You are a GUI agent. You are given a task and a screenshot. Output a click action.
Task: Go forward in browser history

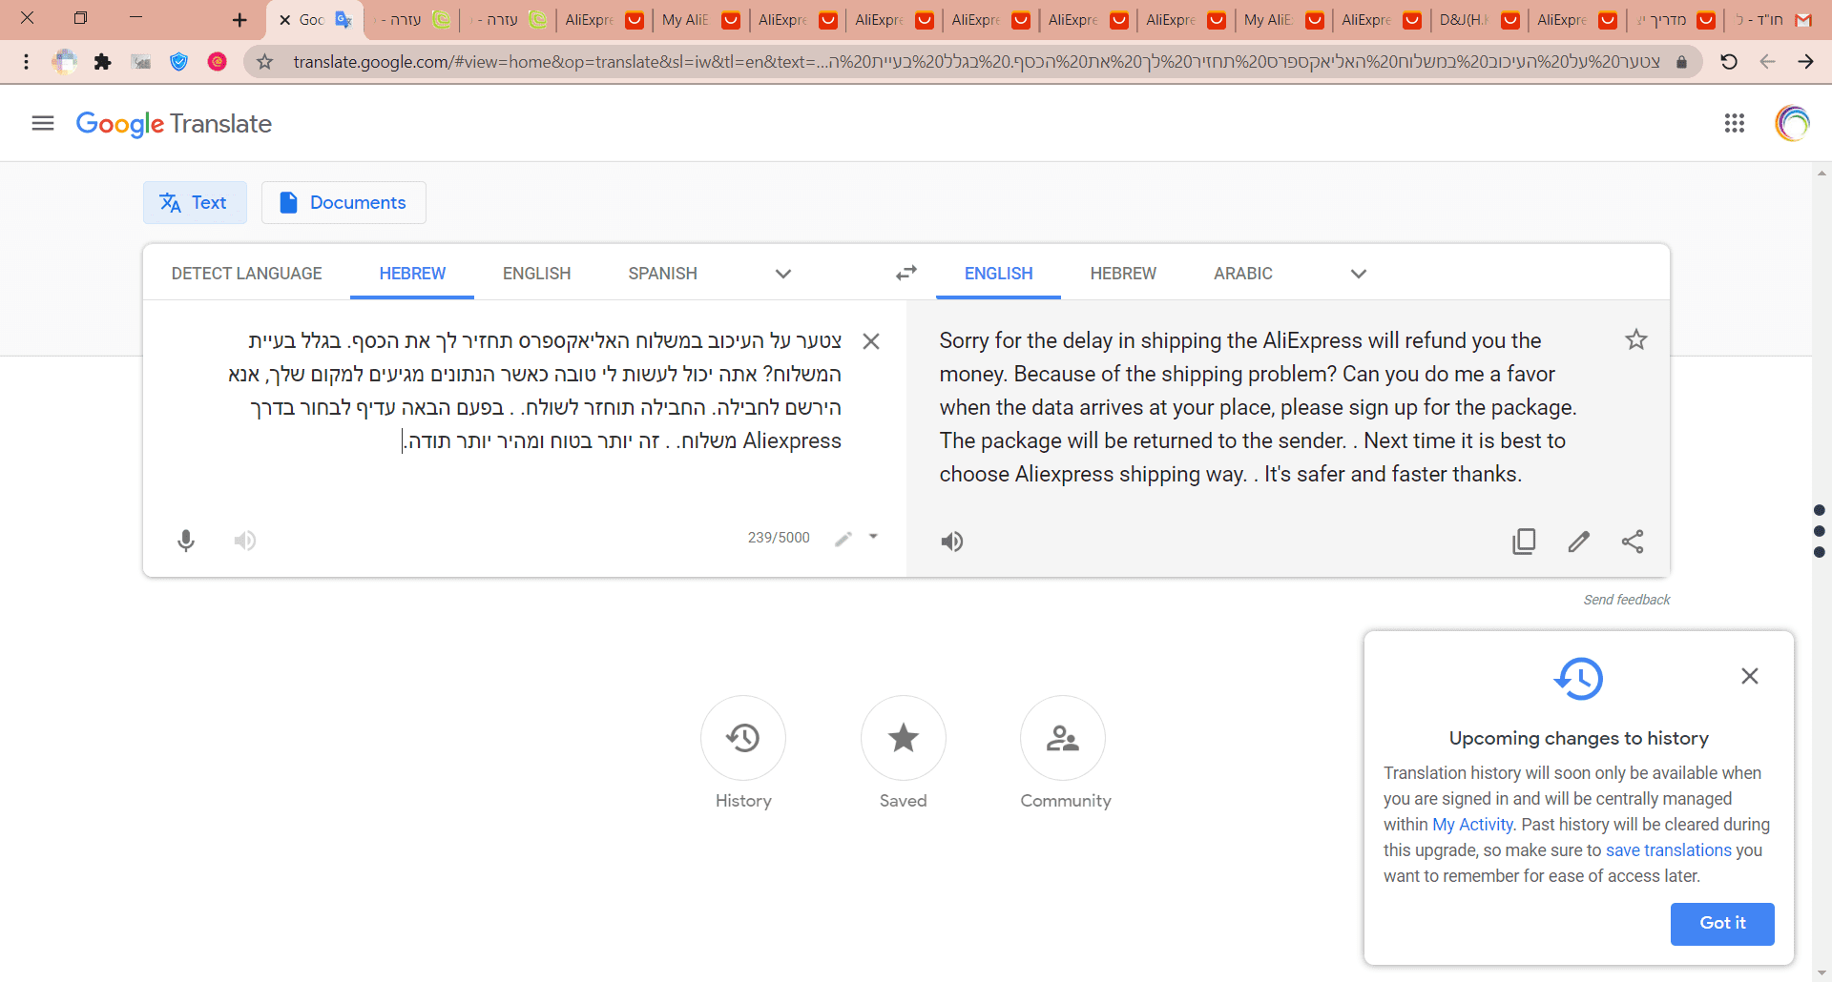click(x=1805, y=62)
